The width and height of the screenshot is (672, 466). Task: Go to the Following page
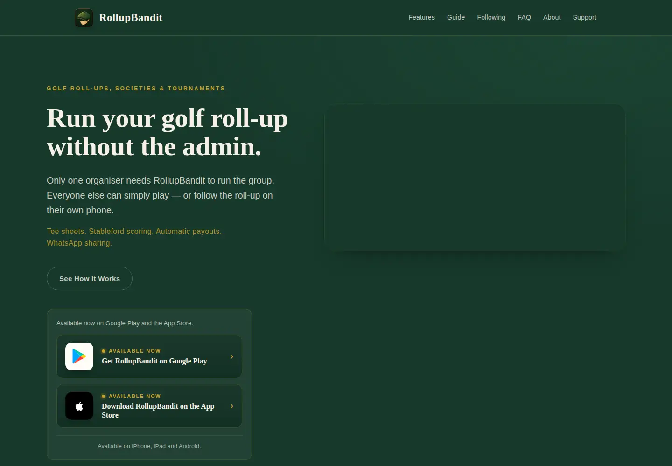pos(491,17)
